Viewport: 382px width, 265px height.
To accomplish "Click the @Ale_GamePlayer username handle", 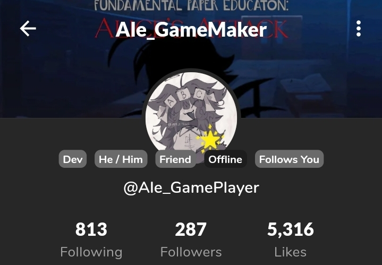I will tap(191, 188).
